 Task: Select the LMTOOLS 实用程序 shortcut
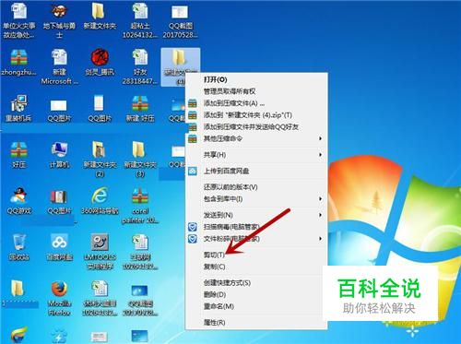pos(100,252)
